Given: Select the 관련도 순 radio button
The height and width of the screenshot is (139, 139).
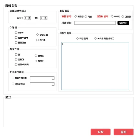Looking at the screenshot, I should pyautogui.click(x=37, y=35).
